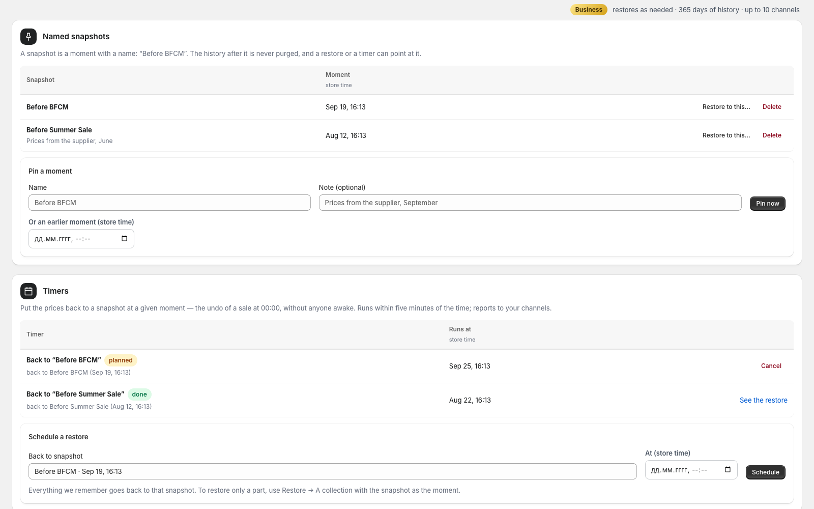The image size is (814, 509).
Task: Click the Runs at column header
Action: click(x=460, y=329)
